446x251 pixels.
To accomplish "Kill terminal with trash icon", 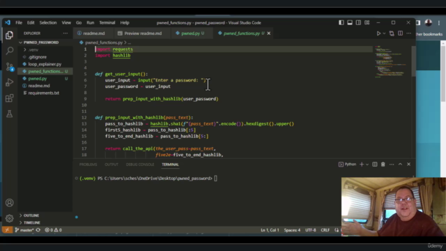I will point(383,165).
